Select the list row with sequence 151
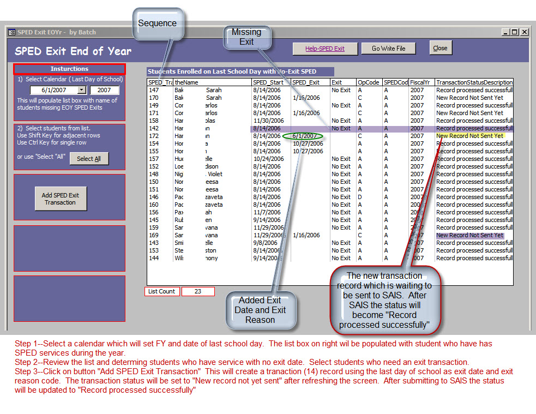The height and width of the screenshot is (414, 536). [330, 189]
